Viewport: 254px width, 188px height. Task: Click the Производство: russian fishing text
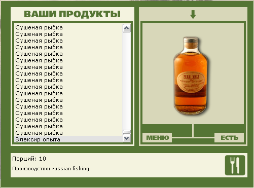pos(51,169)
